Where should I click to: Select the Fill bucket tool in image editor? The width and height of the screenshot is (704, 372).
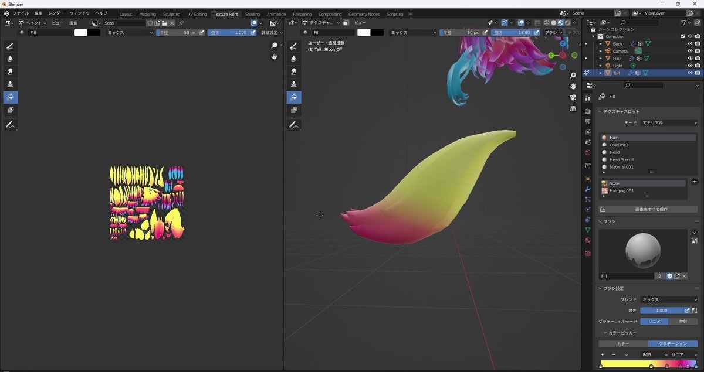tap(11, 97)
